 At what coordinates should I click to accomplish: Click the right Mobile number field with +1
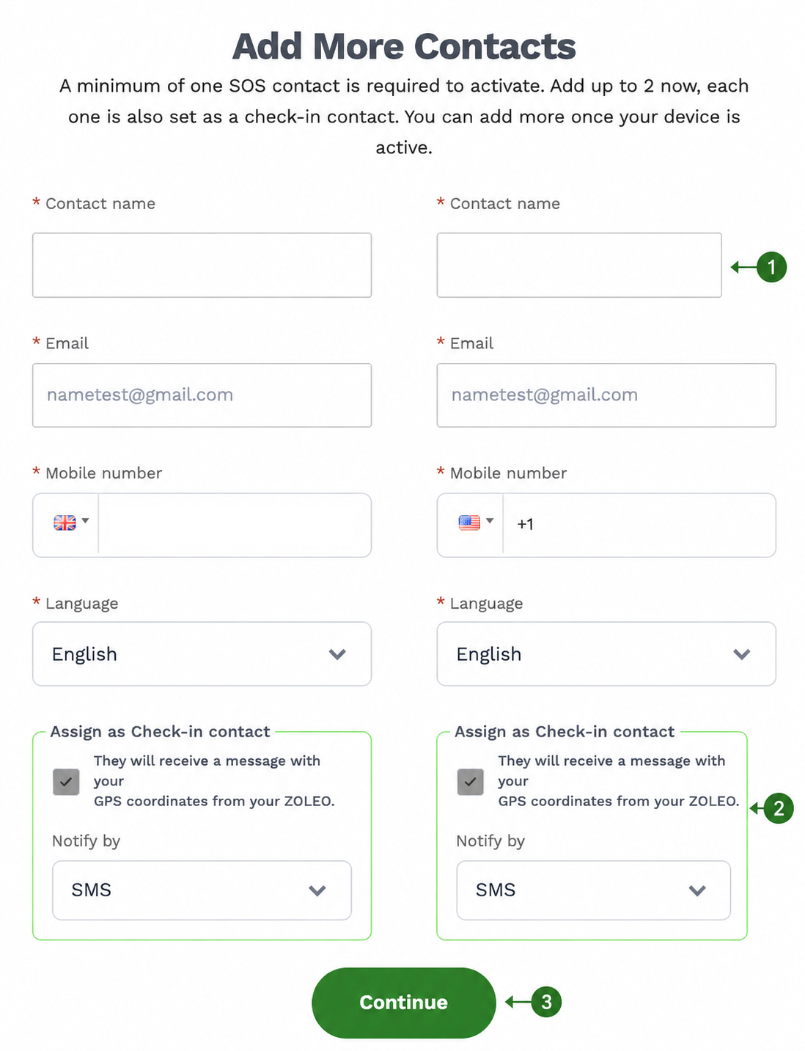pyautogui.click(x=639, y=525)
